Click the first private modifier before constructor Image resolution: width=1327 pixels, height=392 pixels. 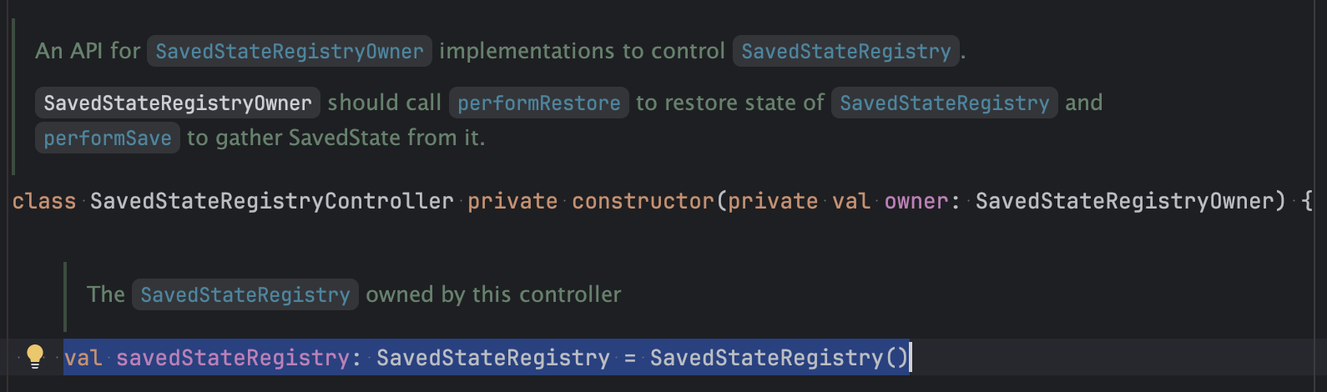pyautogui.click(x=512, y=201)
